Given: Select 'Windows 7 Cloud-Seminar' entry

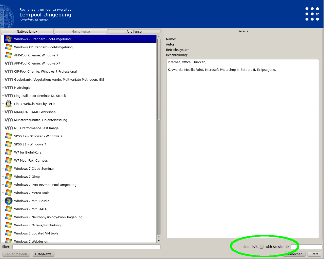Looking at the screenshot, I should pyautogui.click(x=80, y=168).
